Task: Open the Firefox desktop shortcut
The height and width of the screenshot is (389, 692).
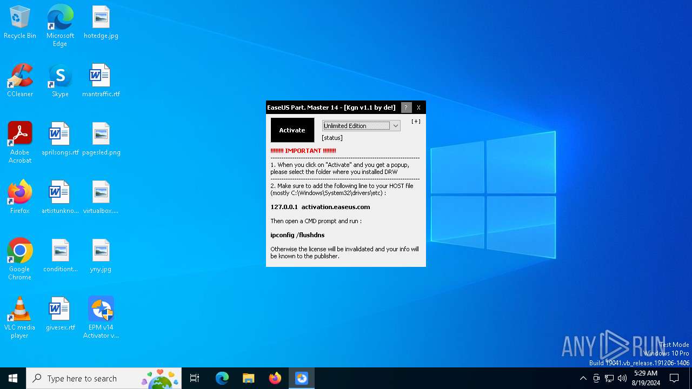Action: tap(20, 198)
